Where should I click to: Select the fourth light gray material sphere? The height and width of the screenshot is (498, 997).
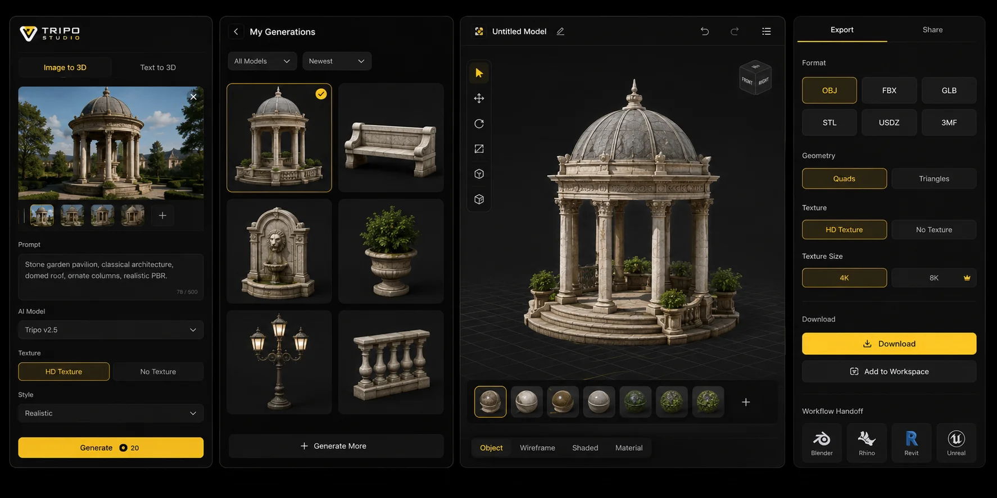click(x=599, y=401)
